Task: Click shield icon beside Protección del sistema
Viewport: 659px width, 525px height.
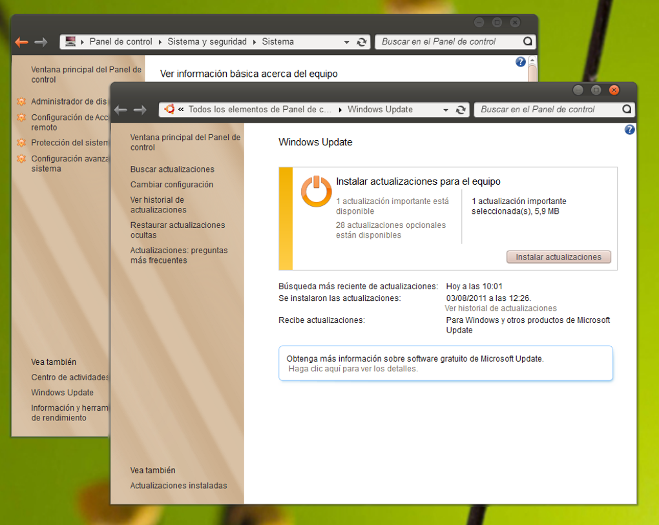Action: coord(21,143)
